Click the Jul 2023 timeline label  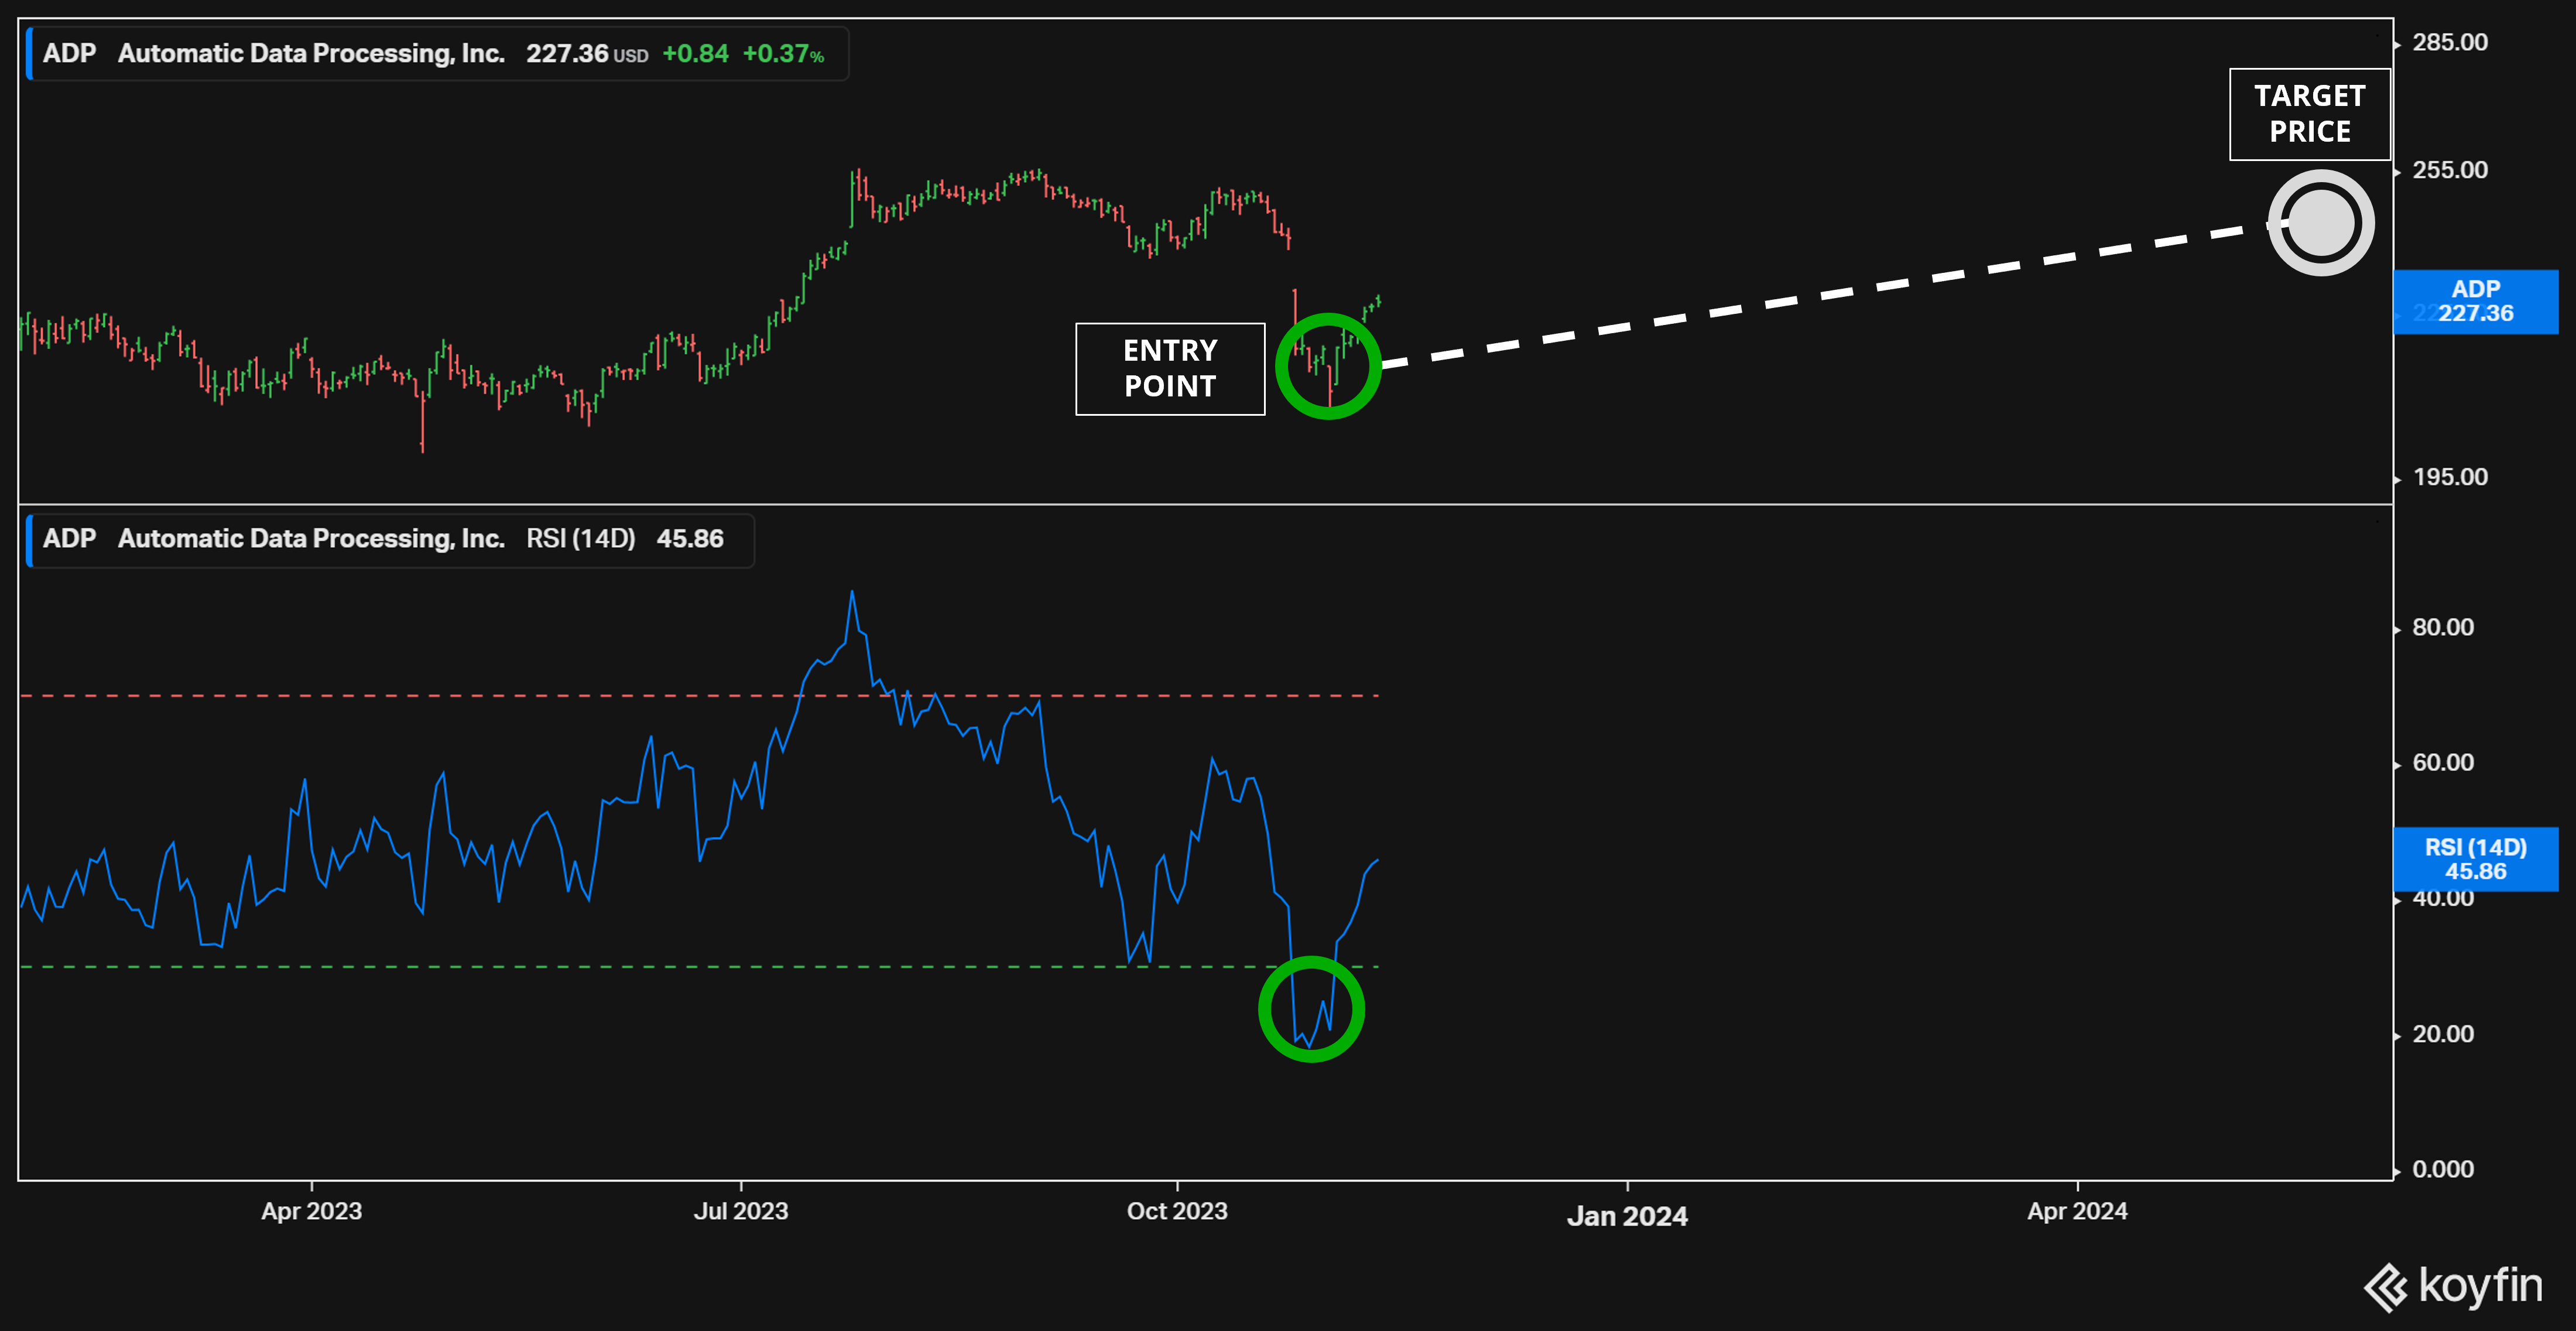coord(740,1211)
